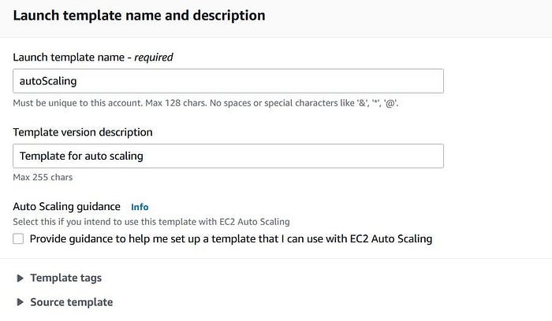Click the "Launch template name and description" heading
The width and height of the screenshot is (552, 321).
(x=139, y=15)
